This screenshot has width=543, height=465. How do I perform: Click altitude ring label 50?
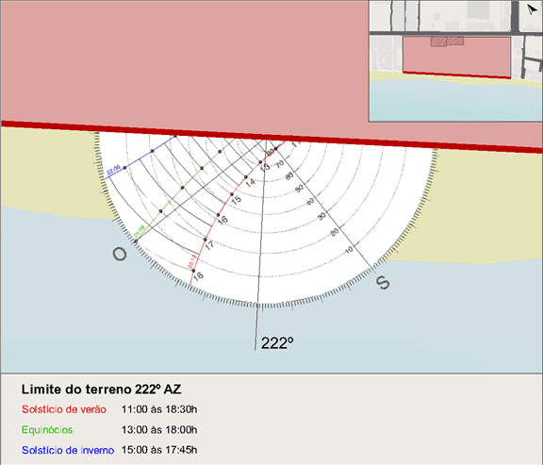300,188
